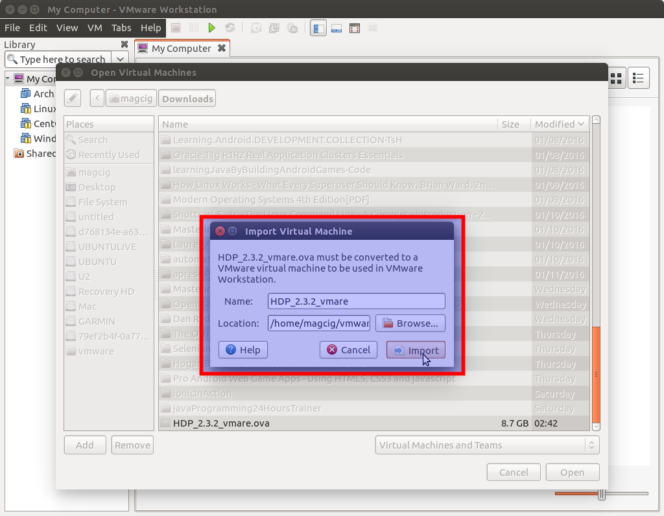The width and height of the screenshot is (664, 516).
Task: Open the Help menu
Action: coord(150,28)
